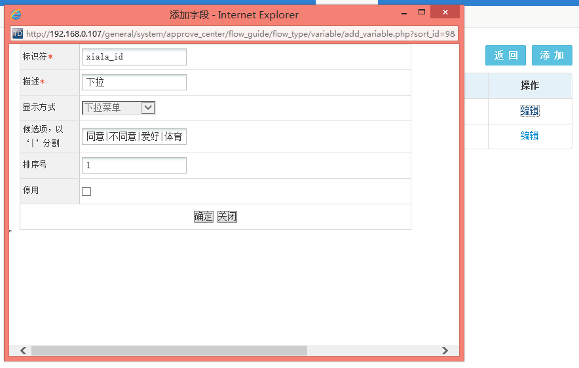The image size is (579, 368).
Task: Click the address bar URL text
Action: [241, 33]
